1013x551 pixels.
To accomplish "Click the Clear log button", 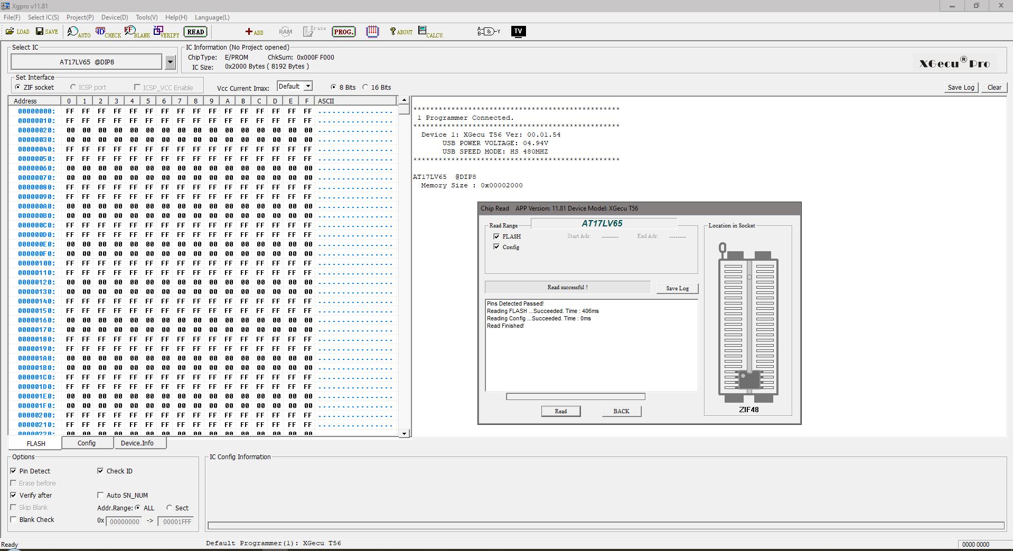I will [994, 88].
